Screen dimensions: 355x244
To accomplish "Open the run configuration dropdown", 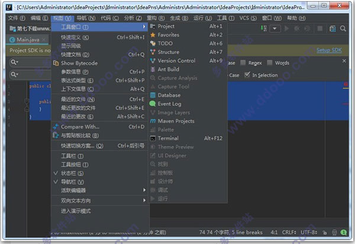I will click(x=275, y=28).
